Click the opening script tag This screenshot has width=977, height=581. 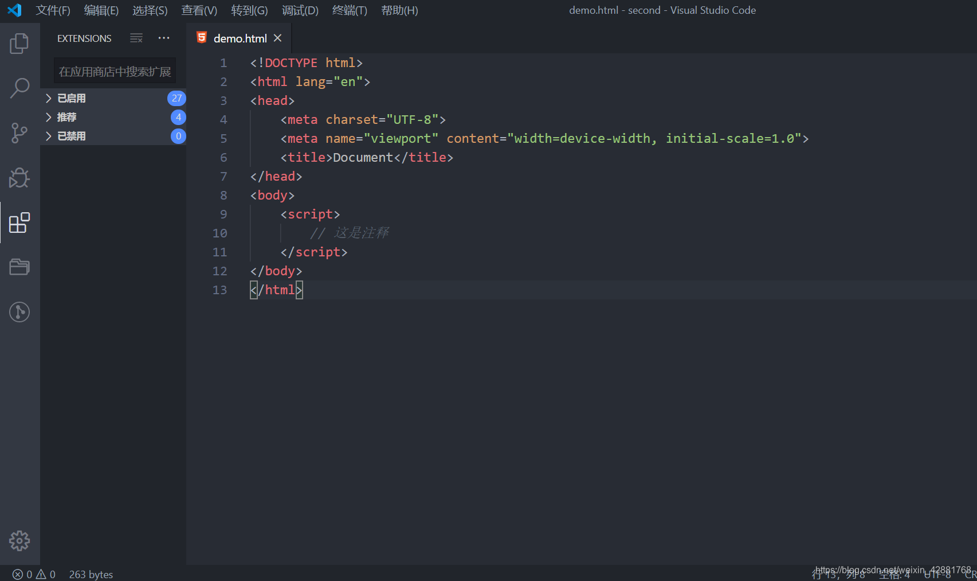tap(311, 215)
